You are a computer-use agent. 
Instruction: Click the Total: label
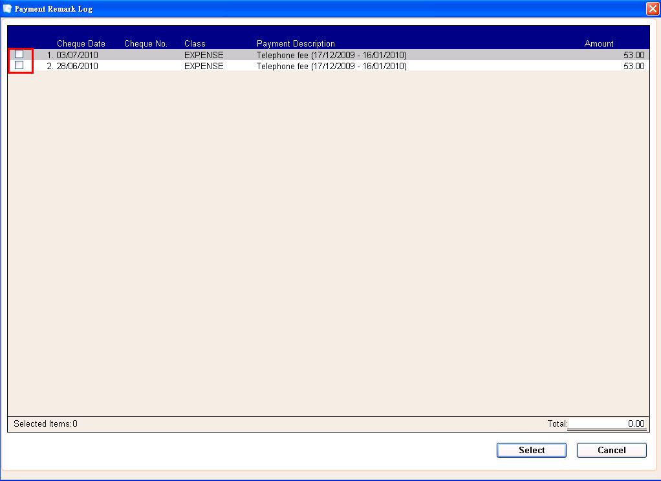coord(558,423)
